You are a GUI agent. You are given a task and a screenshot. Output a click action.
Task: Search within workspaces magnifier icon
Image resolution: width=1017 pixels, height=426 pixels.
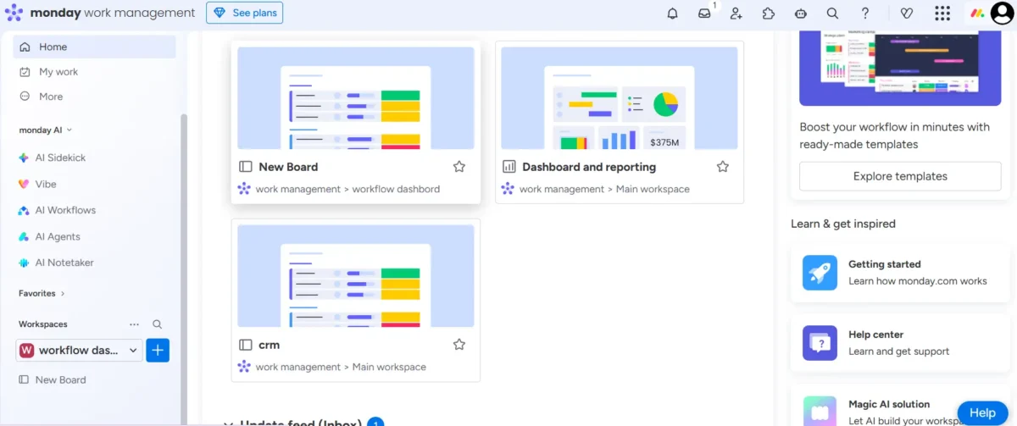157,324
